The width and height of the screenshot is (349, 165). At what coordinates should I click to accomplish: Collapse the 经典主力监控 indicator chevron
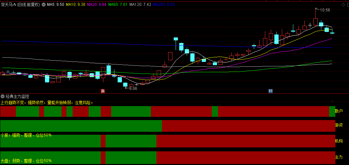click(x=3, y=97)
